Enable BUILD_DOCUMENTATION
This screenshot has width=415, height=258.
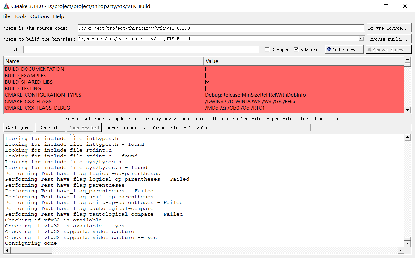[208, 69]
